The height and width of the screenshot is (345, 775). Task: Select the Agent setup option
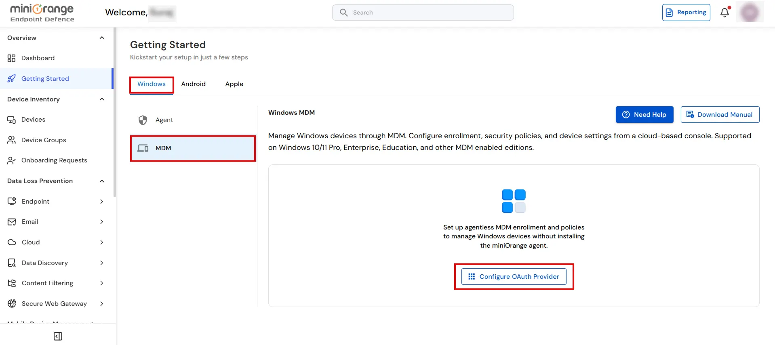(193, 120)
